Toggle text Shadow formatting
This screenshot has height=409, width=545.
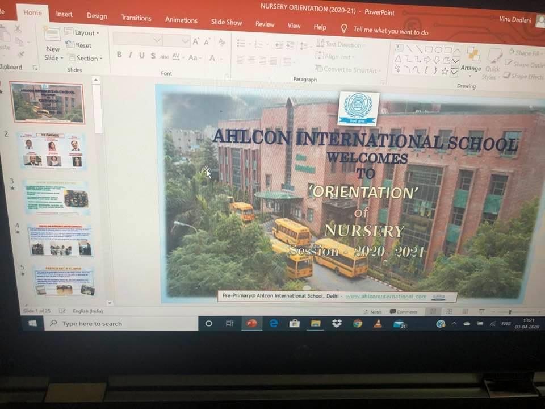(153, 56)
